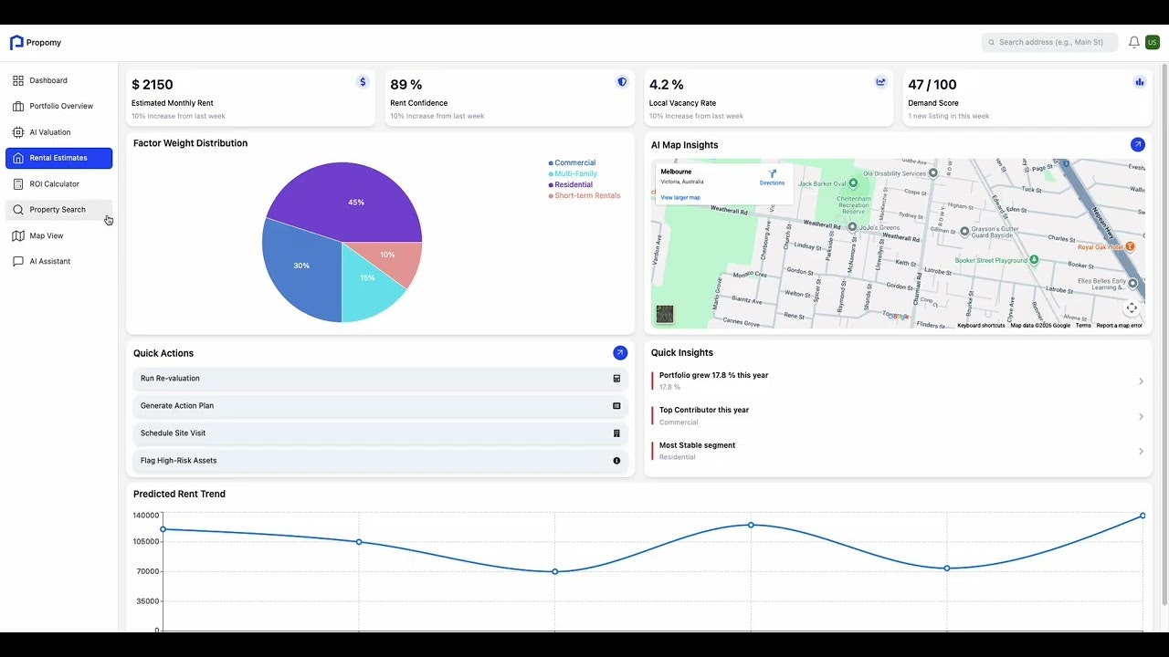1169x657 pixels.
Task: Click the alert icon beside Flag High-Risk Assets
Action: click(x=616, y=461)
